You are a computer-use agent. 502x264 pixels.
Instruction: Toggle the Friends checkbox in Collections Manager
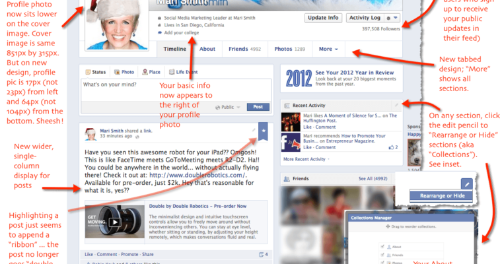[x=382, y=255]
